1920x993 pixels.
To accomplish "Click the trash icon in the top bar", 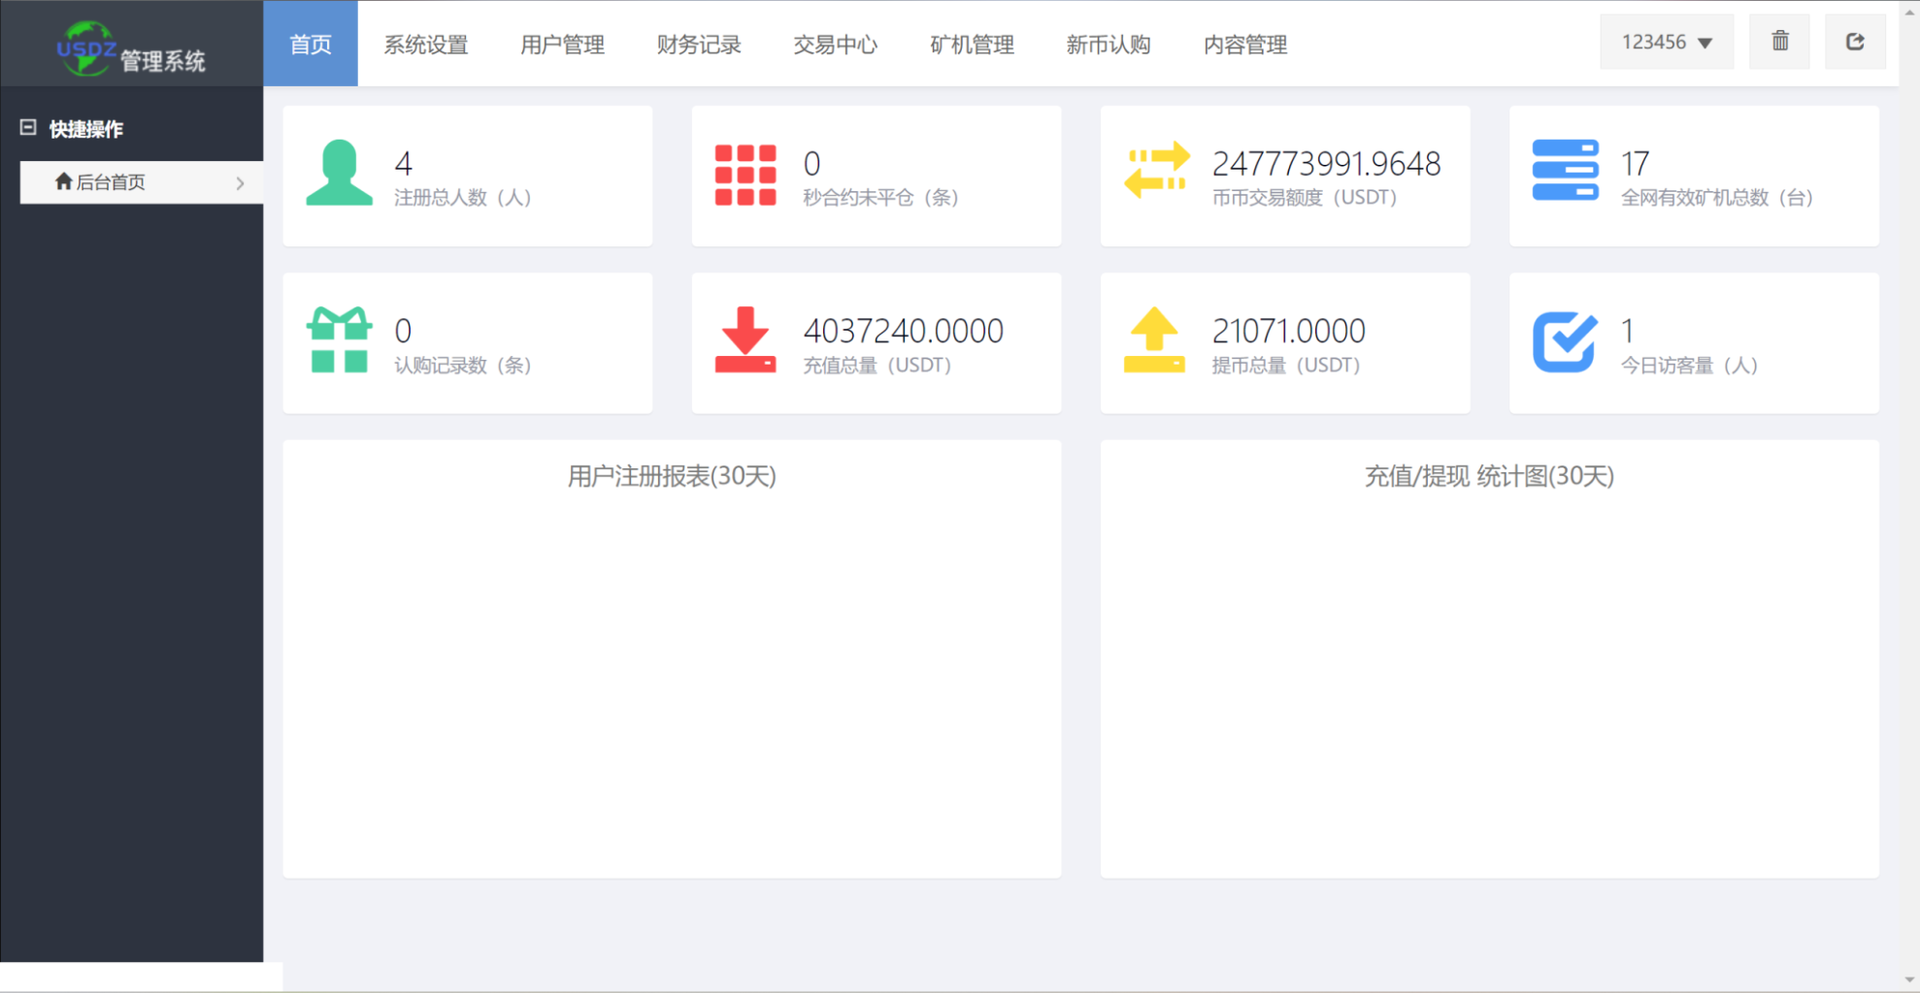I will [x=1779, y=41].
